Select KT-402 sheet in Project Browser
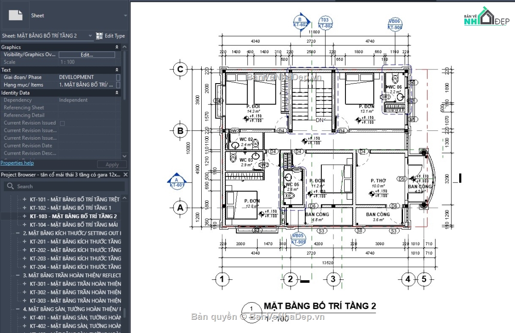515x333 pixels. (x=76, y=326)
